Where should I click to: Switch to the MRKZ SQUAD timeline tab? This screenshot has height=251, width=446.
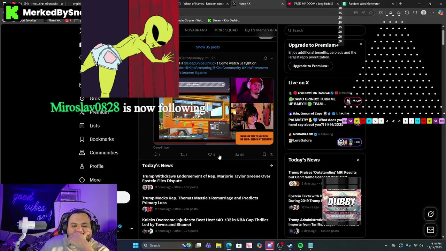(x=226, y=30)
